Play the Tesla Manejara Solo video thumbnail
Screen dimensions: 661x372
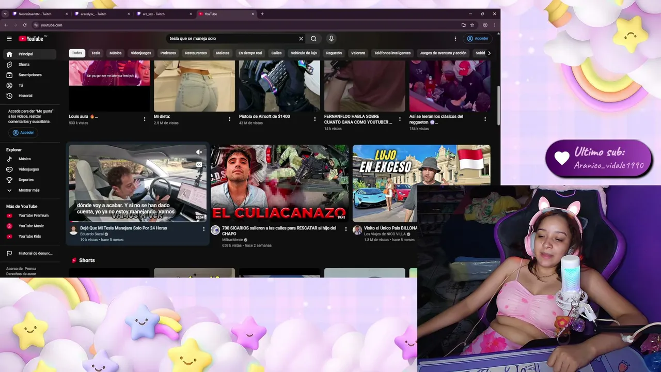click(x=138, y=183)
